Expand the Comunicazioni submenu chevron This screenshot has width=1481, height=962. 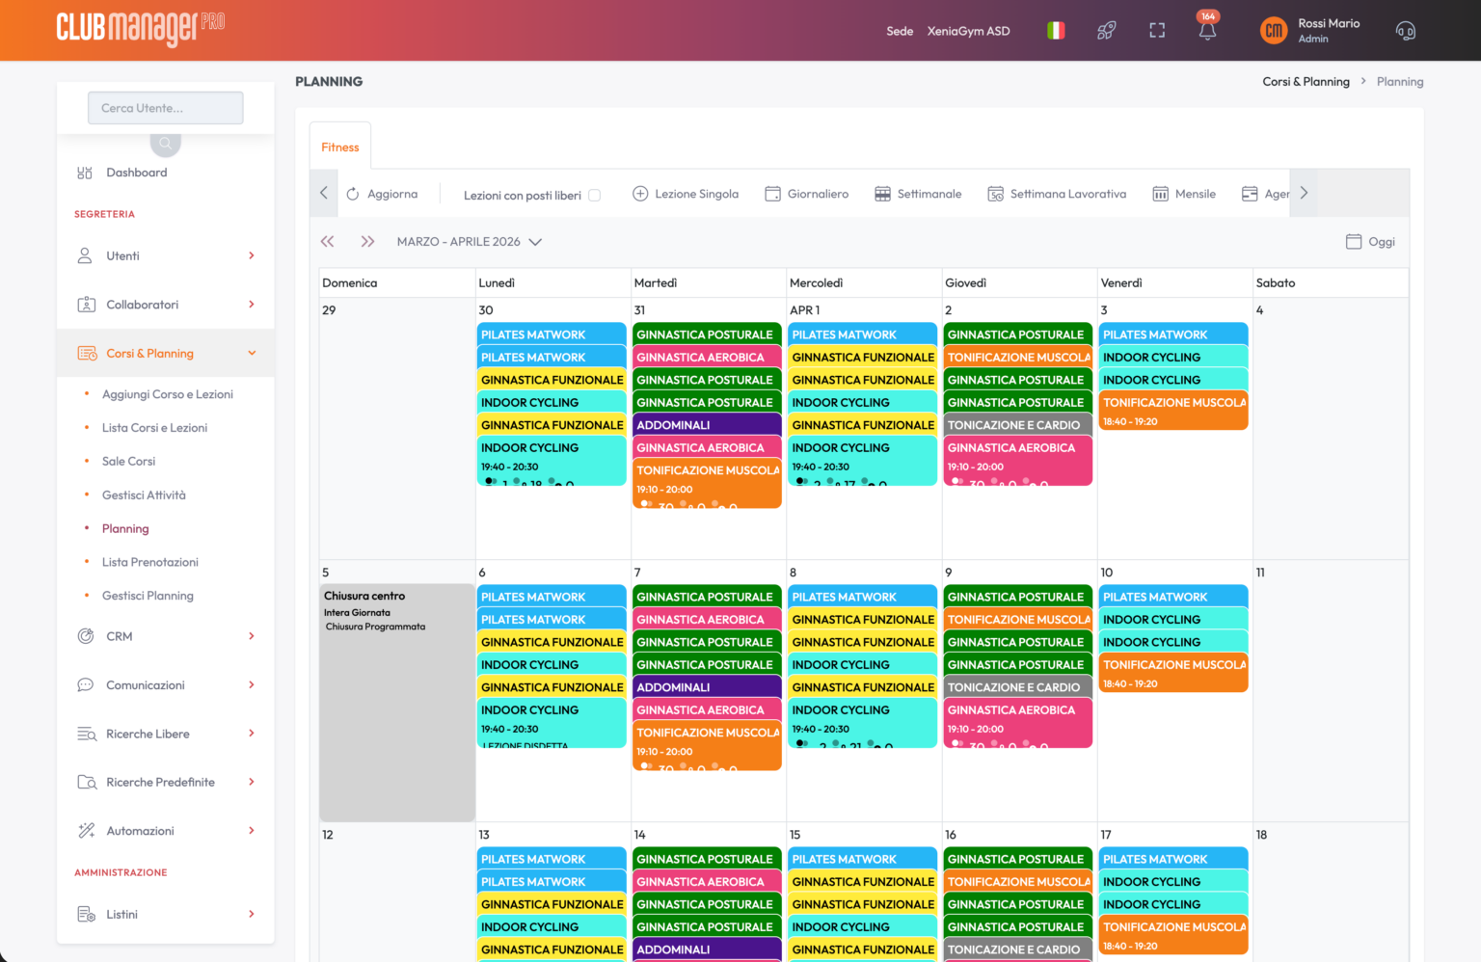pyautogui.click(x=252, y=685)
